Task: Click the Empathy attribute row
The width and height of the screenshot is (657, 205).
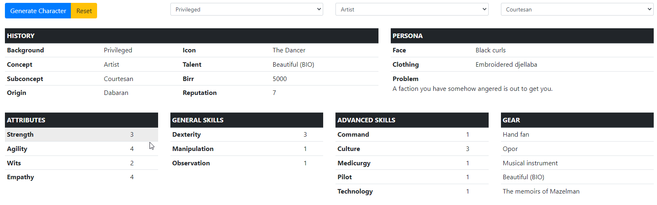Action: (x=81, y=177)
